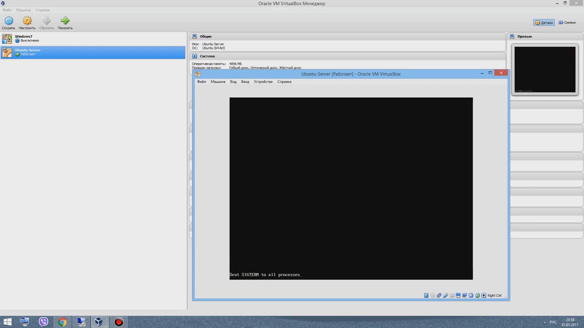
Task: Click the РУС language indicator
Action: click(553, 323)
